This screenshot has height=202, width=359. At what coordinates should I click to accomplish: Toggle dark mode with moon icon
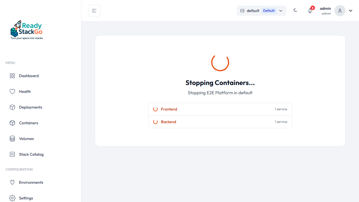(x=295, y=10)
